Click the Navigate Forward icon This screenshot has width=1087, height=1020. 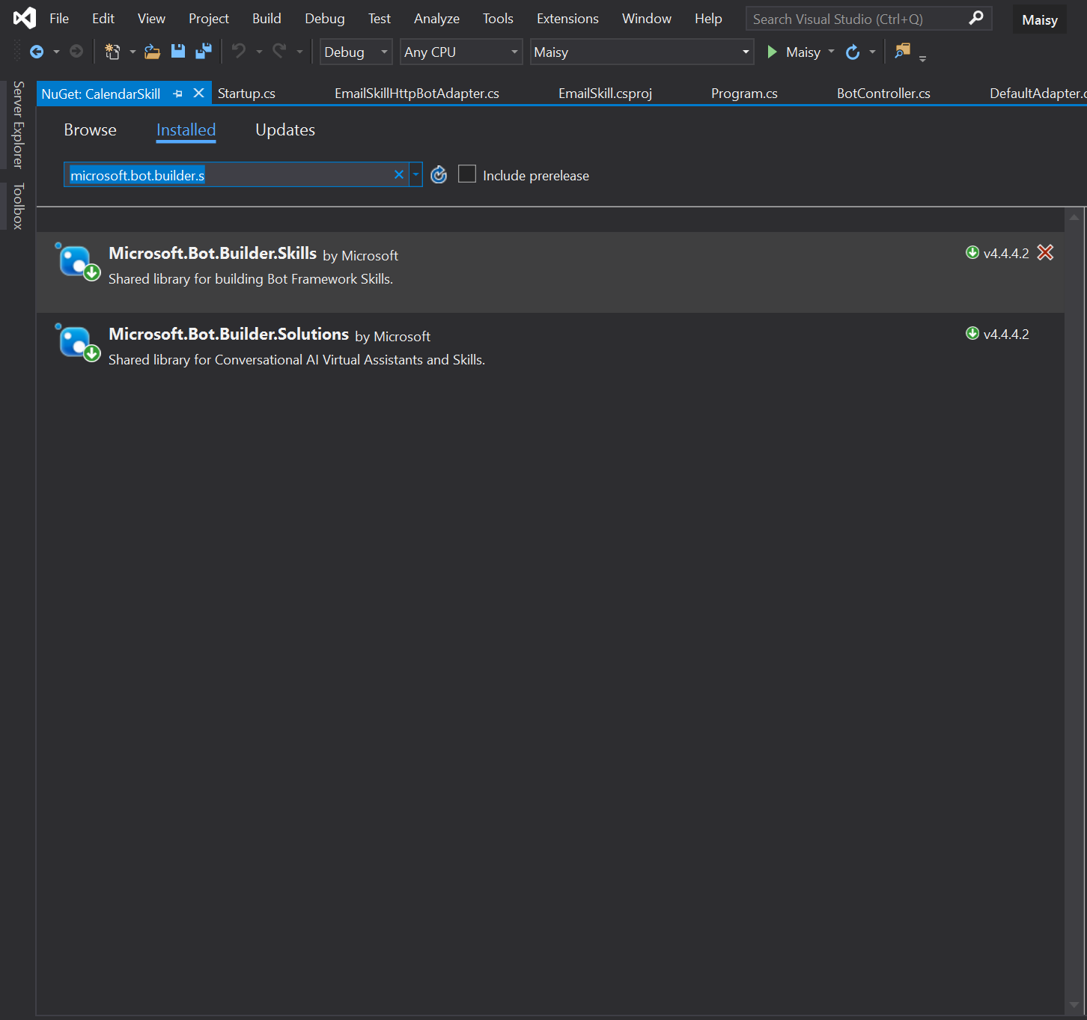[x=75, y=51]
